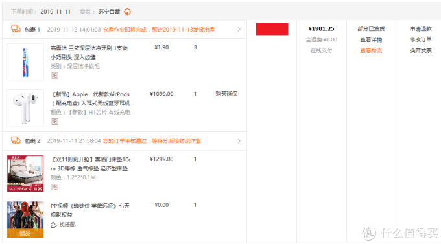Click the 找搭配 label text
Image resolution: width=441 pixels, height=244 pixels.
(67, 225)
